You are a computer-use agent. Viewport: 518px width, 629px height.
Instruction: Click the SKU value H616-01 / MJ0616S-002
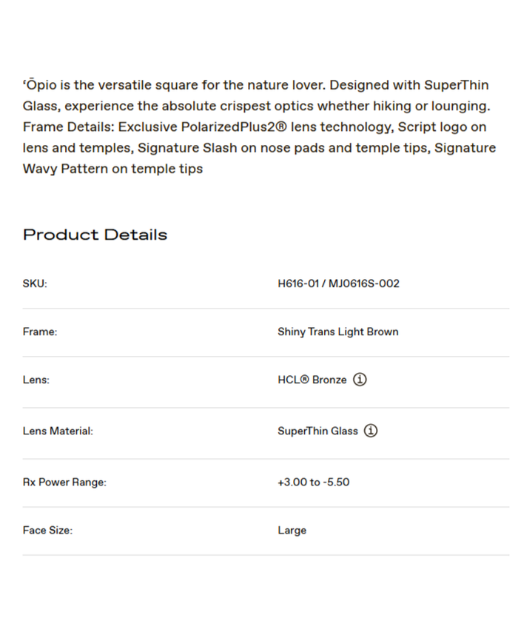(x=338, y=283)
